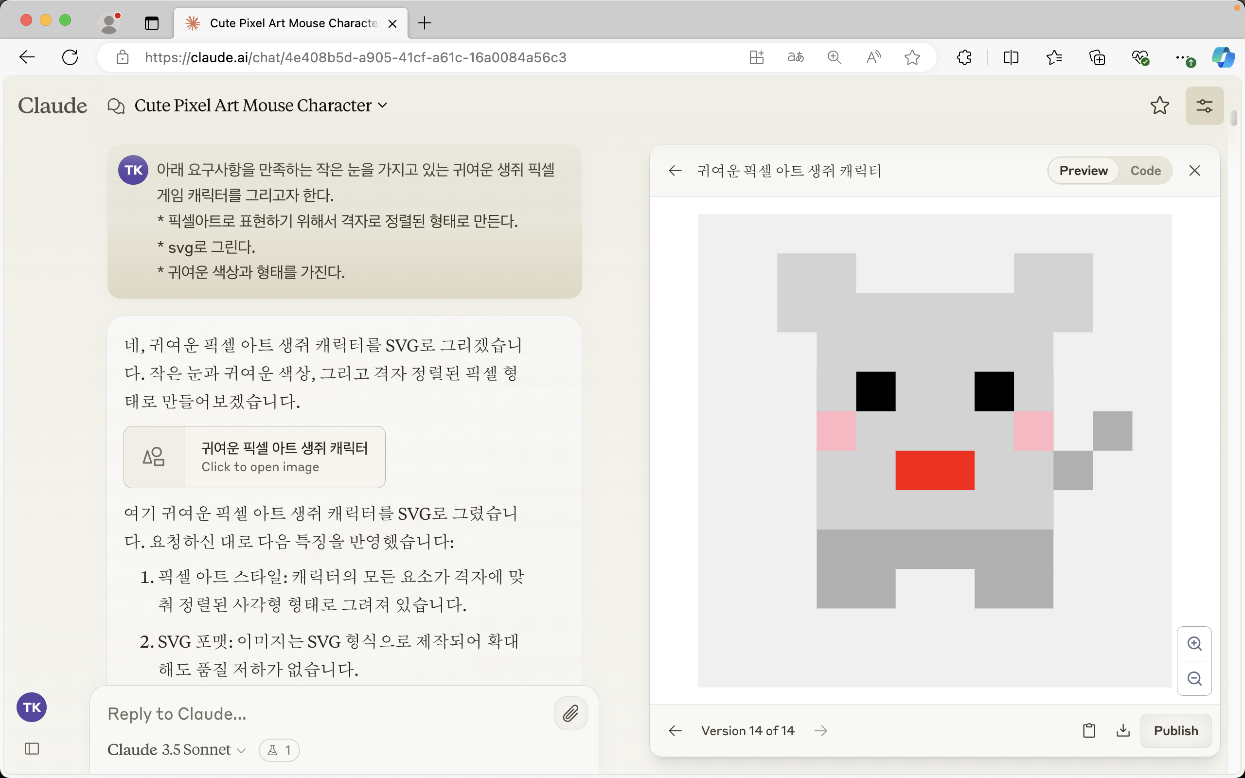Open a new browser tab
This screenshot has height=778, width=1245.
pyautogui.click(x=425, y=23)
